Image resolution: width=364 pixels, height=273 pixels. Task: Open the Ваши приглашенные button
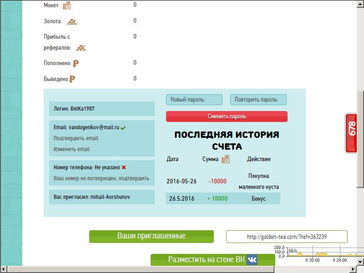pyautogui.click(x=152, y=236)
